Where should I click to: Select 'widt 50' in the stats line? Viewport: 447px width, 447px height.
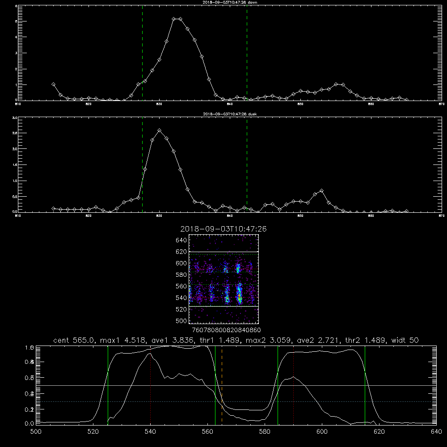405,340
